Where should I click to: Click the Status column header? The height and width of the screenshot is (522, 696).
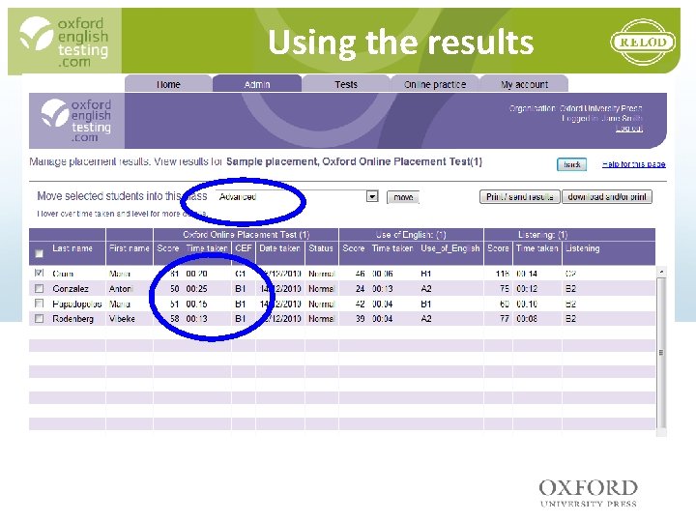[321, 248]
